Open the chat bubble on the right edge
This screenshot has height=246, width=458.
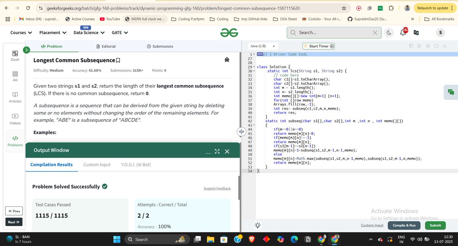[x=451, y=92]
